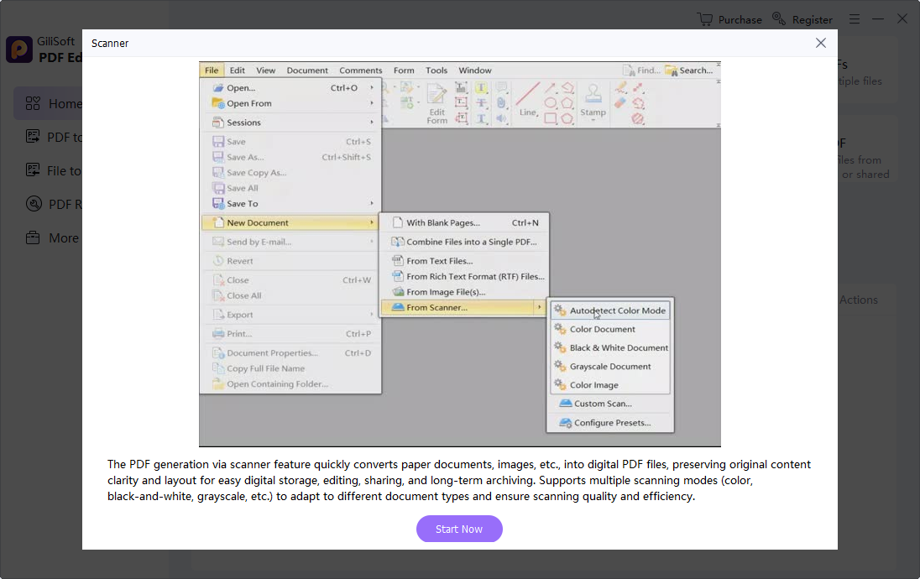Image resolution: width=920 pixels, height=579 pixels.
Task: Close the main PDF Editor window
Action: [x=902, y=18]
